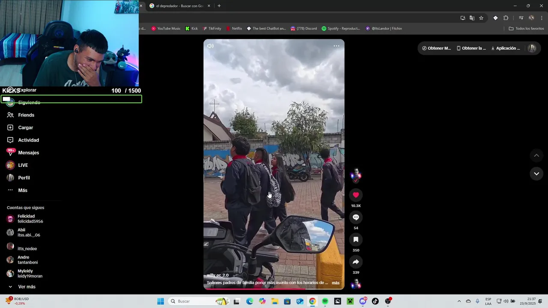Open File Explorer from the taskbar
This screenshot has height=308, width=548.
pyautogui.click(x=275, y=301)
